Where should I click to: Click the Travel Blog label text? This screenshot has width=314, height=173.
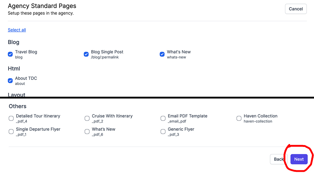(x=26, y=52)
